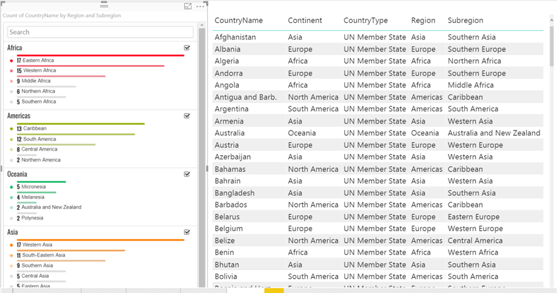Screen dimensions: 557x293
Task: Select the Bahrain table cell
Action: click(227, 181)
